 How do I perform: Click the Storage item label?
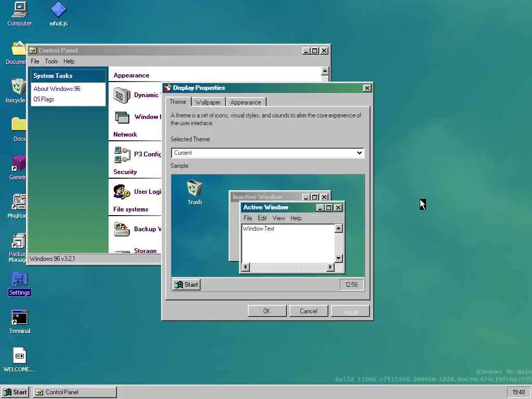145,251
